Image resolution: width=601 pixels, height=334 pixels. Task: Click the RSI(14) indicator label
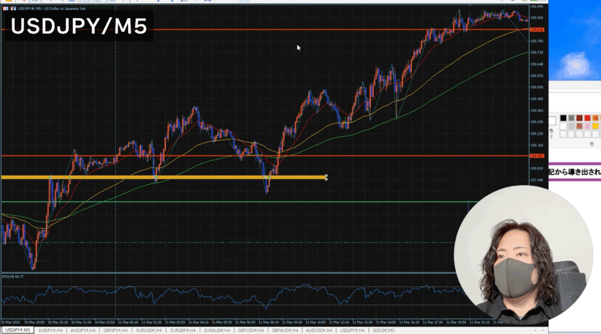tap(12, 277)
